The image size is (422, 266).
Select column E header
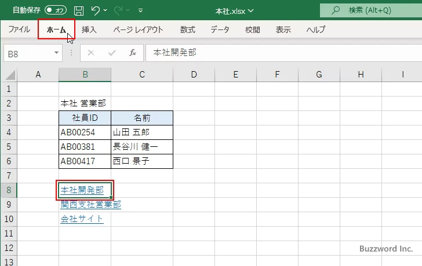point(235,75)
